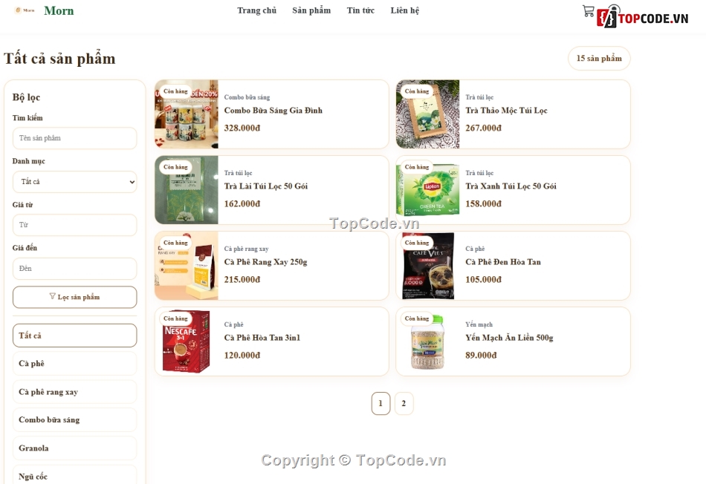Viewport: 706px width, 484px height.
Task: Open the Cafe Việt black coffee image
Action: point(428,266)
